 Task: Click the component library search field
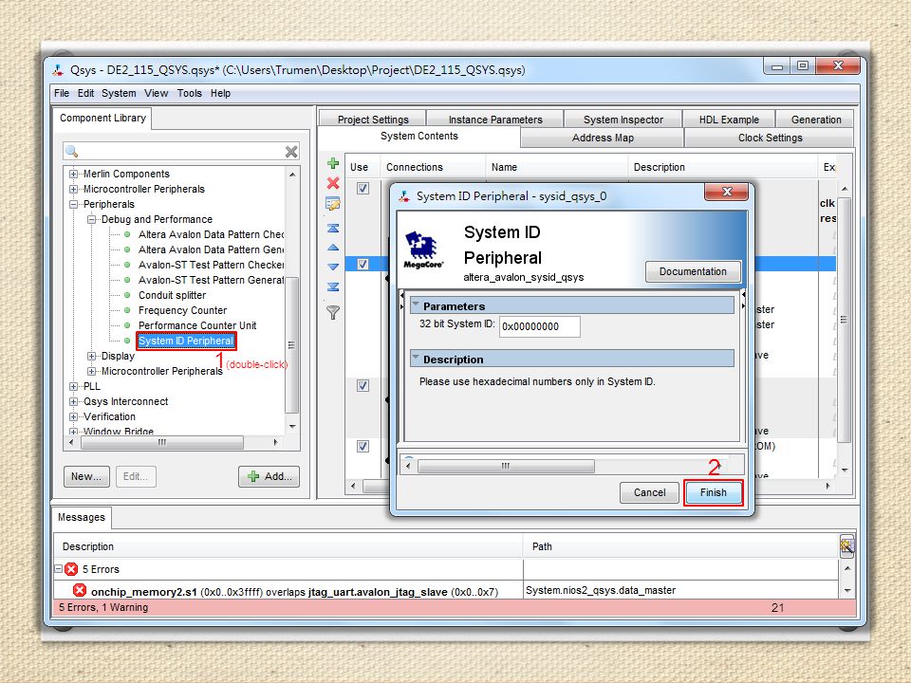click(181, 152)
